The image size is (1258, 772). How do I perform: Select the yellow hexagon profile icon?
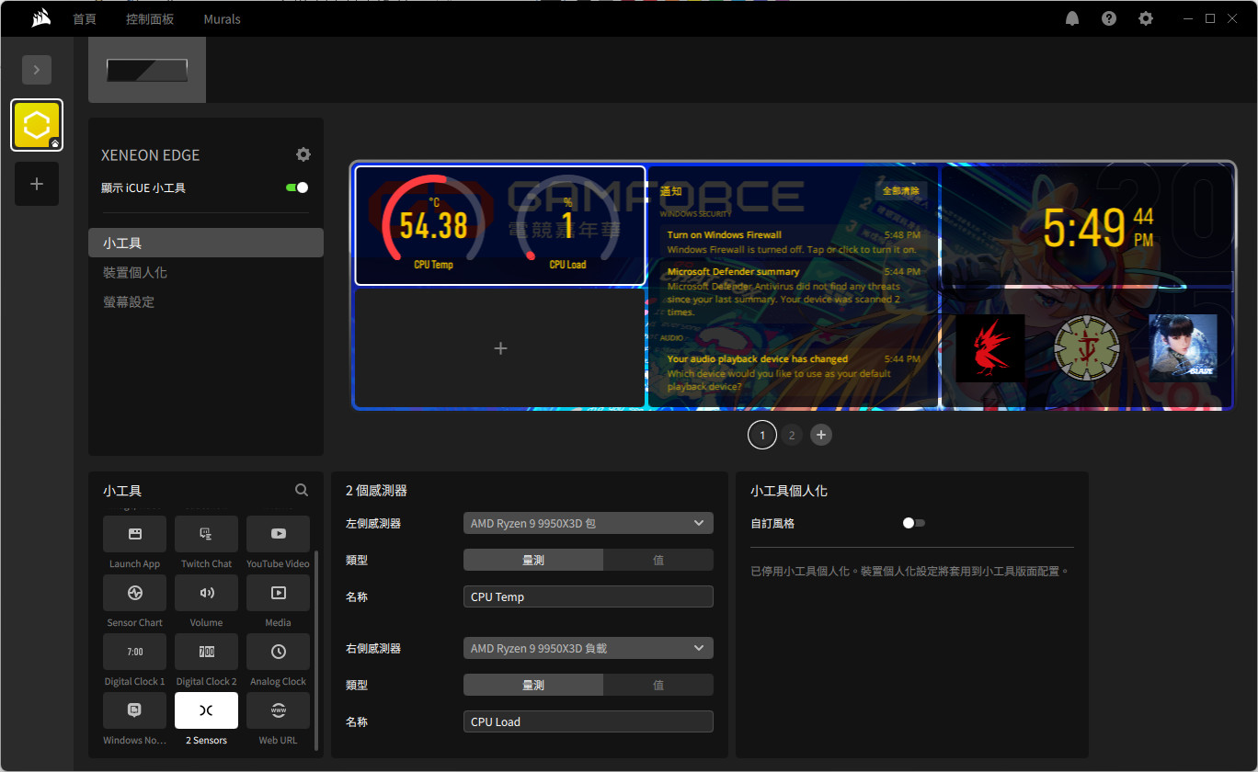tap(37, 125)
